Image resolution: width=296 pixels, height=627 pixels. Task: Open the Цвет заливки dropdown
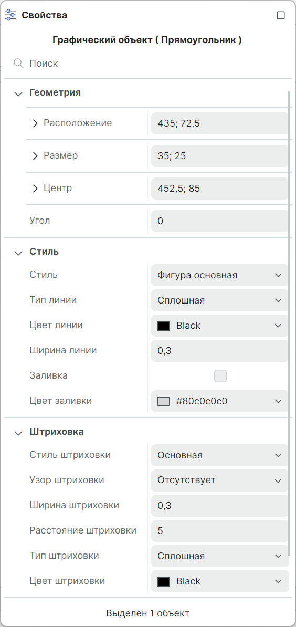[x=220, y=401]
